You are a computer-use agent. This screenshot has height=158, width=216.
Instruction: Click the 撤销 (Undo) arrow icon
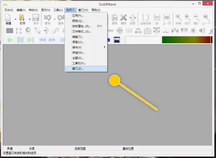tap(48, 18)
